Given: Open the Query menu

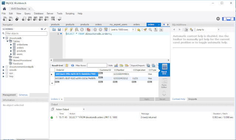Looking at the screenshot, I should coord(27,14).
